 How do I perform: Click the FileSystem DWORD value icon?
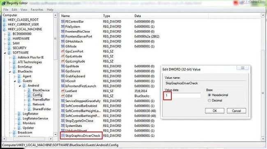[63, 27]
